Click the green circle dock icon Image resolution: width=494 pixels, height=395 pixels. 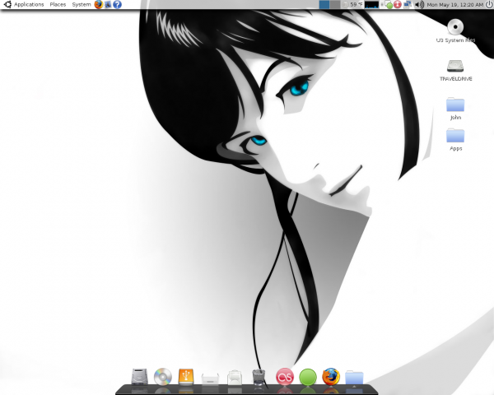coord(307,377)
